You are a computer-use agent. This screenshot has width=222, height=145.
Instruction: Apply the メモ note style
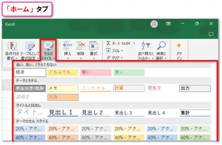coord(63,88)
